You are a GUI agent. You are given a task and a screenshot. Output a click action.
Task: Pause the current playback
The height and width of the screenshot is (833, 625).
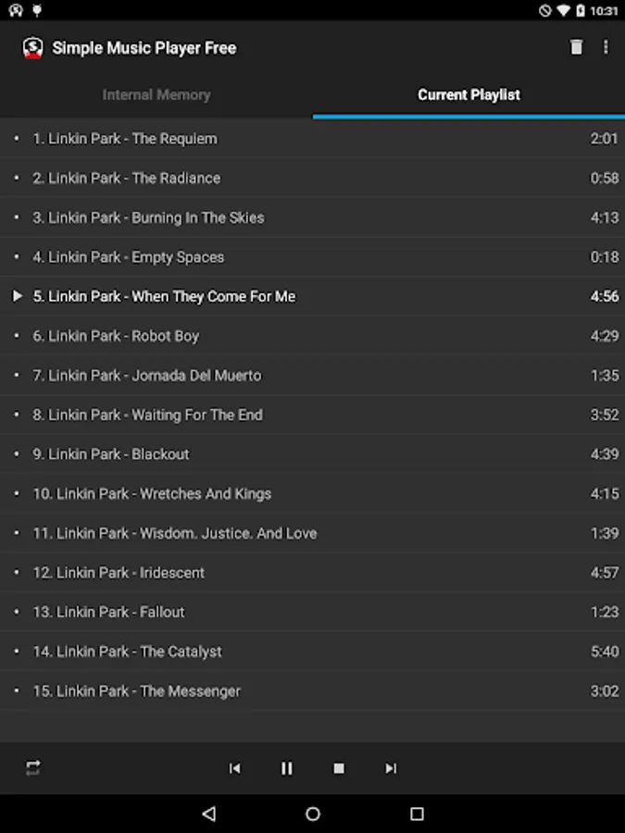point(286,768)
